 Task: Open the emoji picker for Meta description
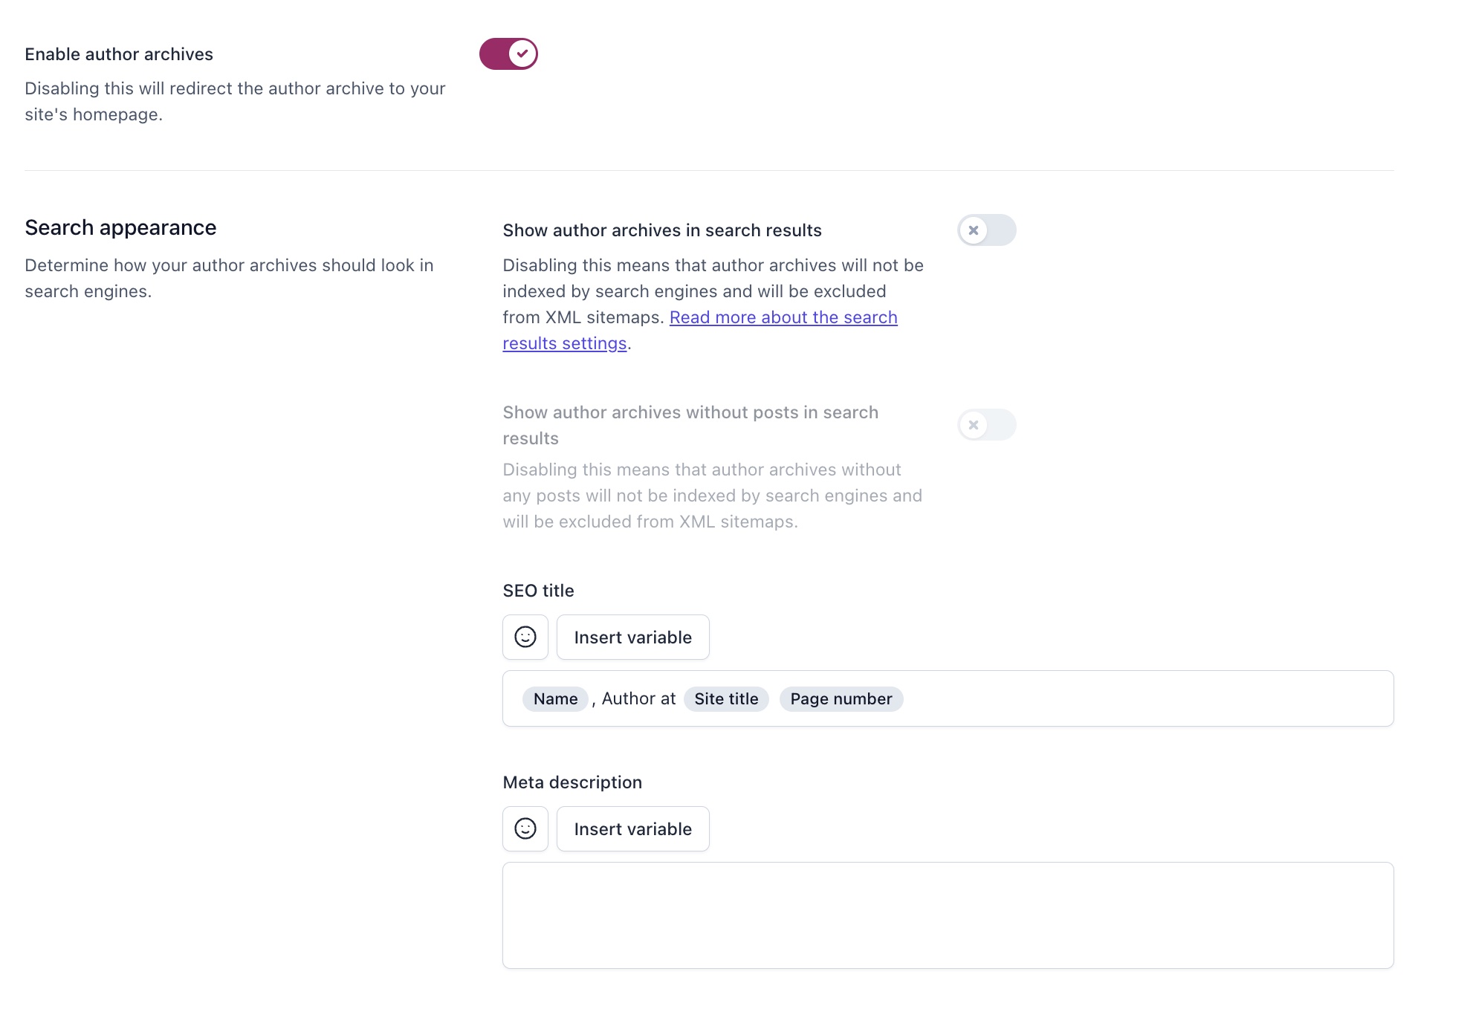click(525, 828)
